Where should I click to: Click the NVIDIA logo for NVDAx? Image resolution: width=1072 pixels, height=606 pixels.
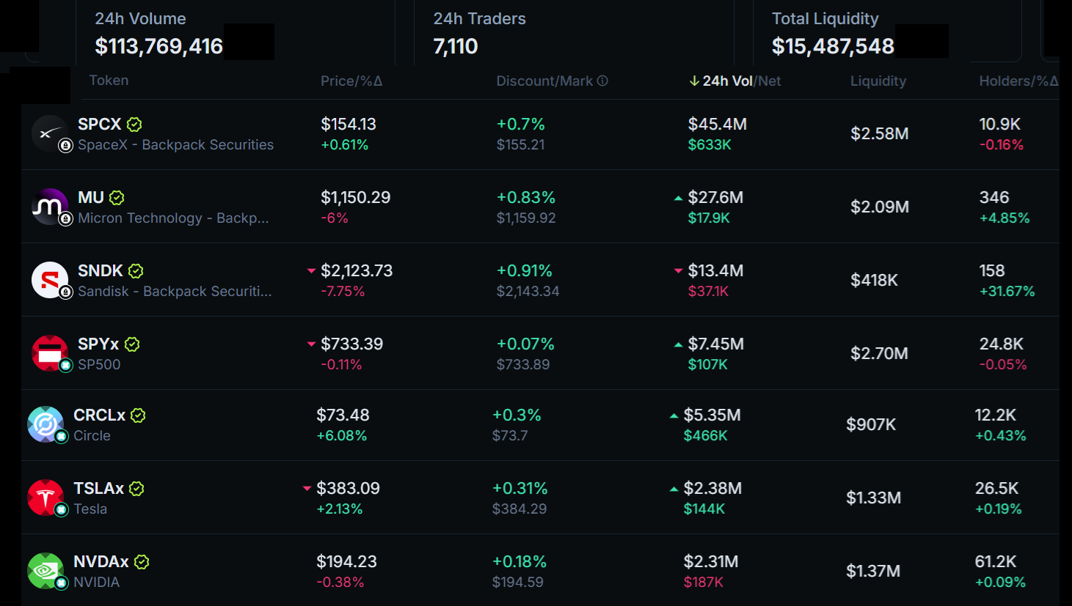[45, 571]
